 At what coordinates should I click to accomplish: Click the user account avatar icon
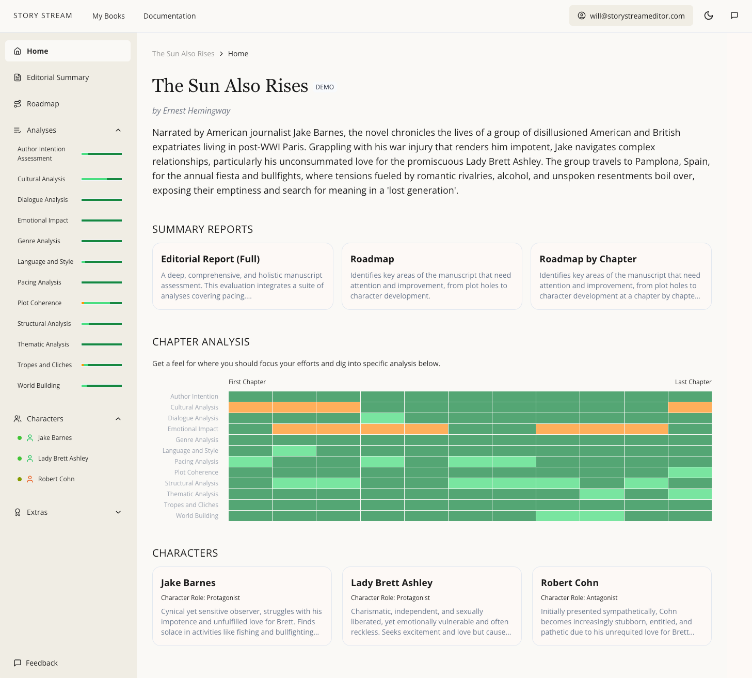click(582, 15)
